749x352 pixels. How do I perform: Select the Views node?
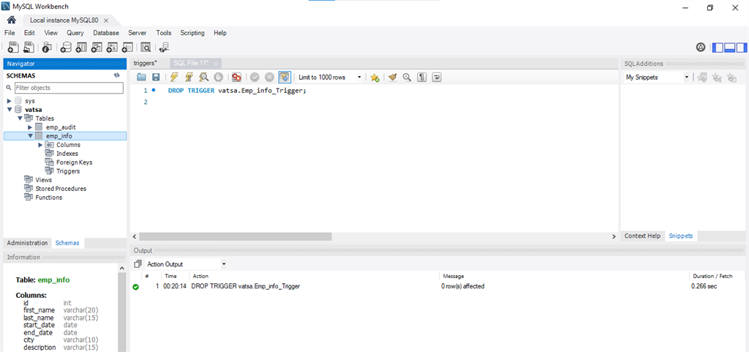[43, 179]
